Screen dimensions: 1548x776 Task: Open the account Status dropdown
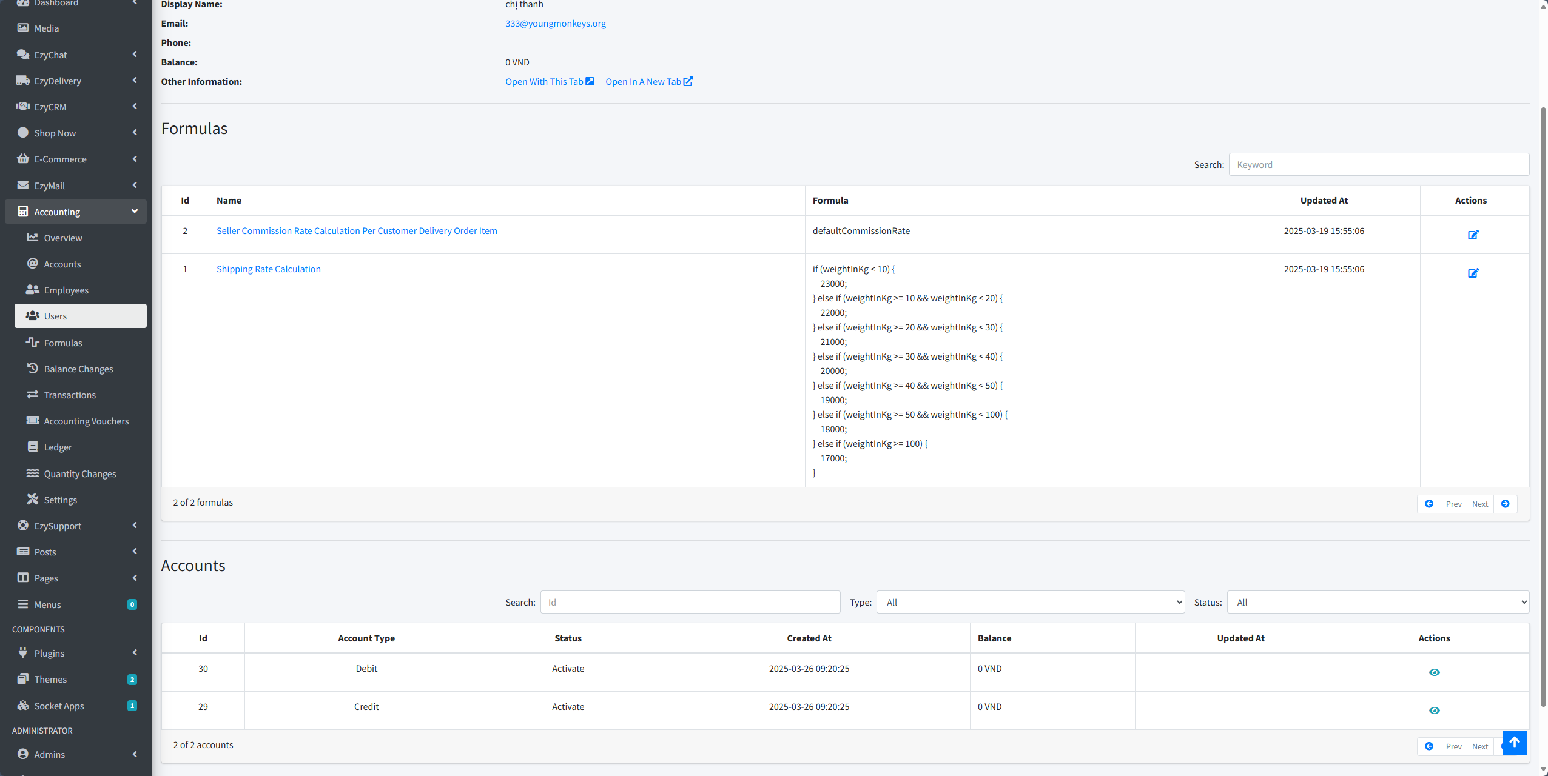pyautogui.click(x=1378, y=602)
